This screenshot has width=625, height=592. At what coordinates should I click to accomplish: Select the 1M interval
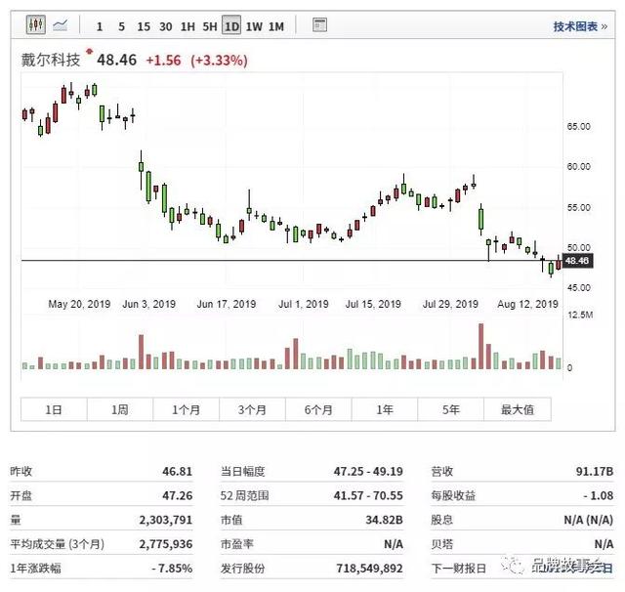coord(276,26)
